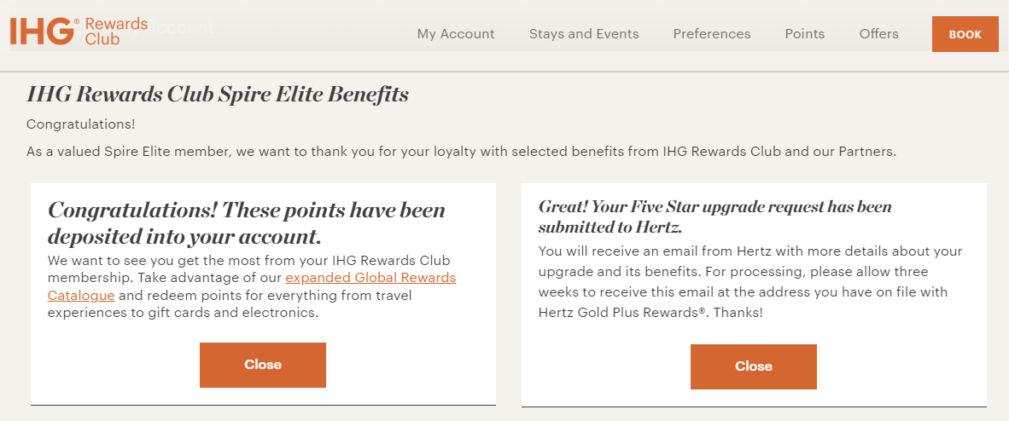
Task: Click the valued Spire Elite member thank-you sentence
Action: [x=461, y=152]
